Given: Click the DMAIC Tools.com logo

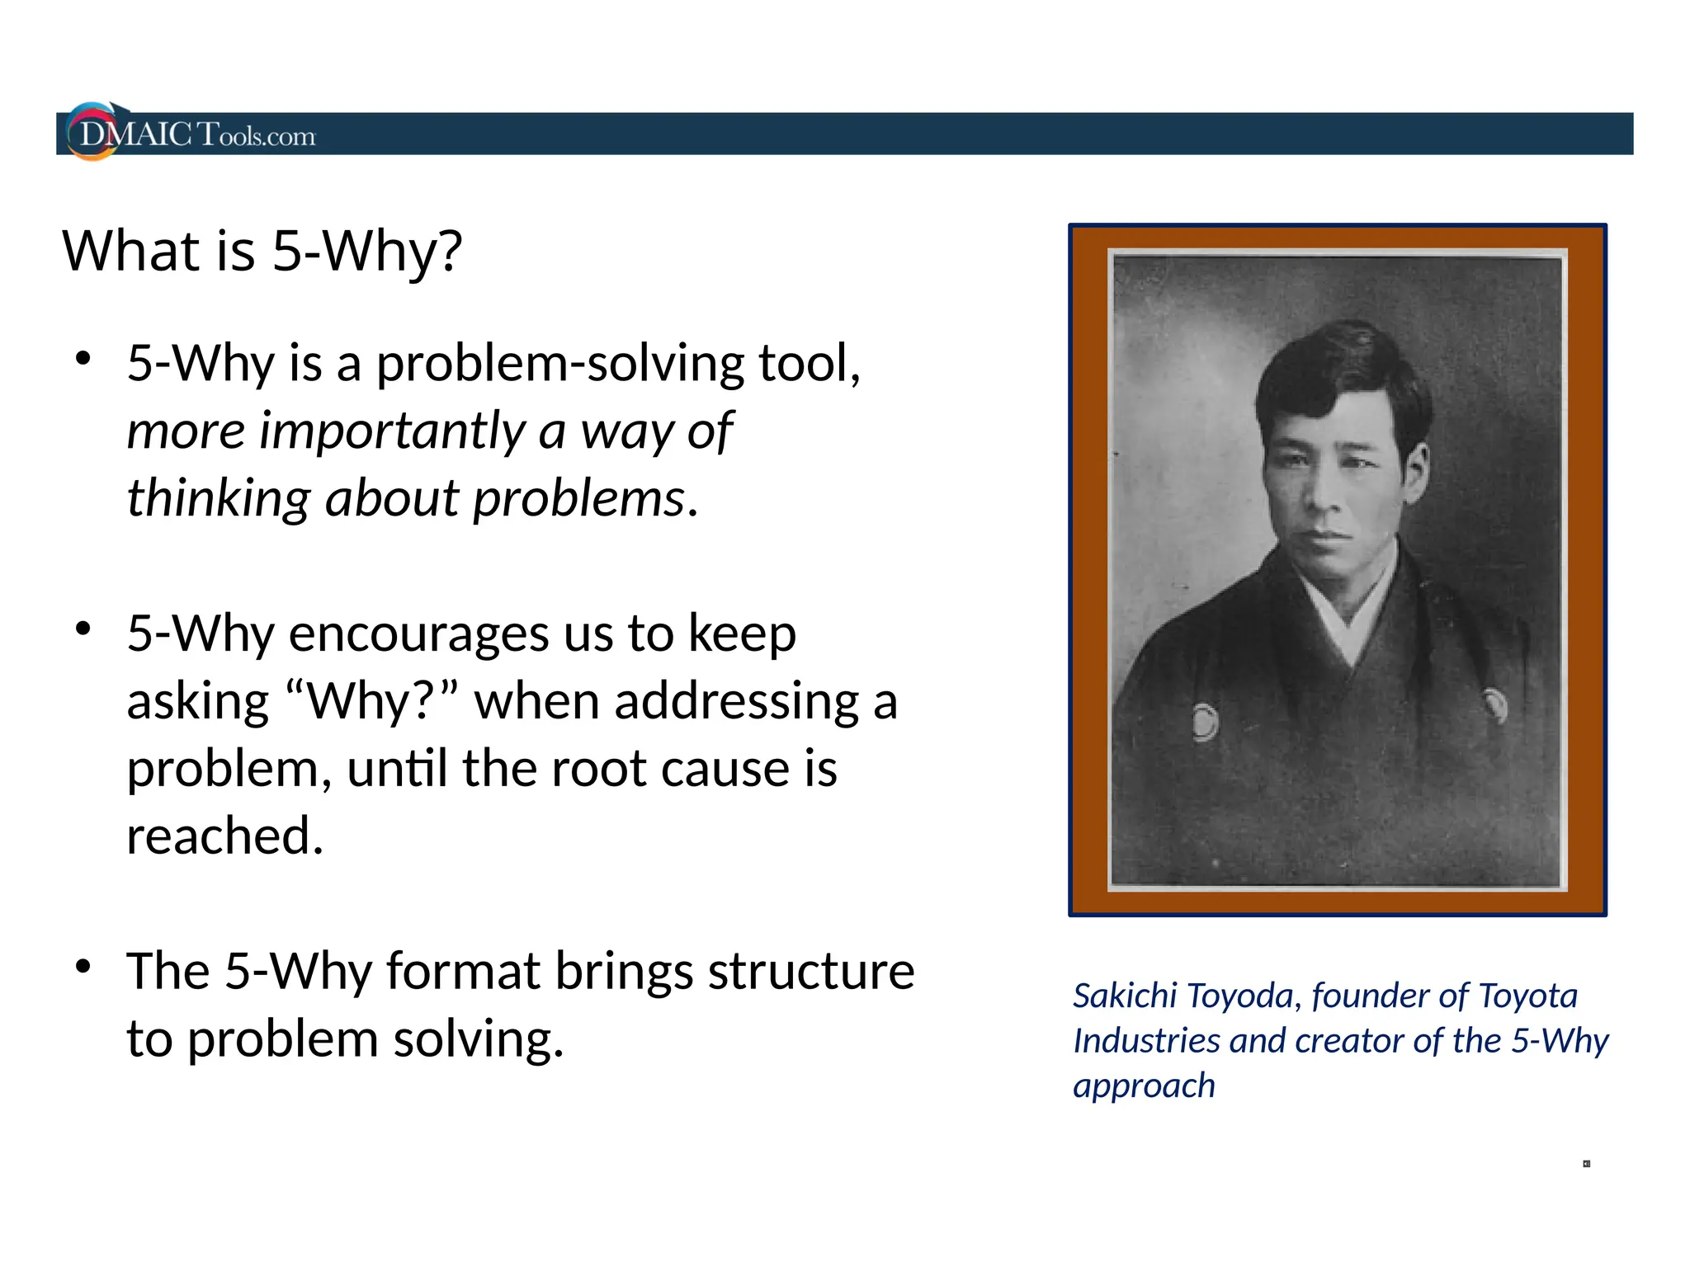Looking at the screenshot, I should (191, 132).
